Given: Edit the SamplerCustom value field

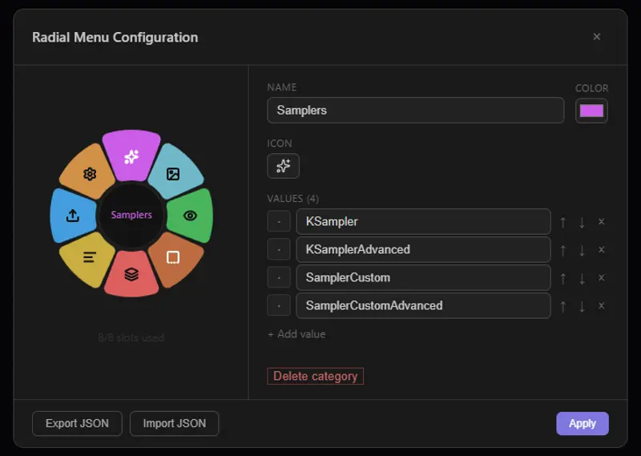Looking at the screenshot, I should coord(423,278).
